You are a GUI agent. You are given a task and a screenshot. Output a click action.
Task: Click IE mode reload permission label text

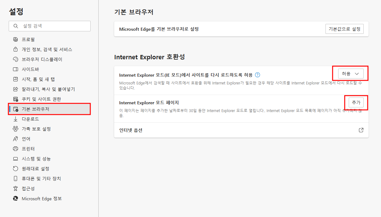pyautogui.click(x=186, y=75)
